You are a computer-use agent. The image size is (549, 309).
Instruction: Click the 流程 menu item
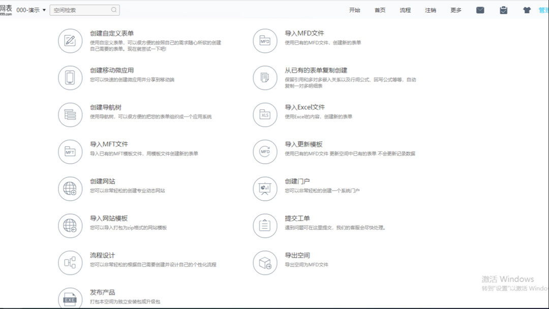click(x=405, y=10)
